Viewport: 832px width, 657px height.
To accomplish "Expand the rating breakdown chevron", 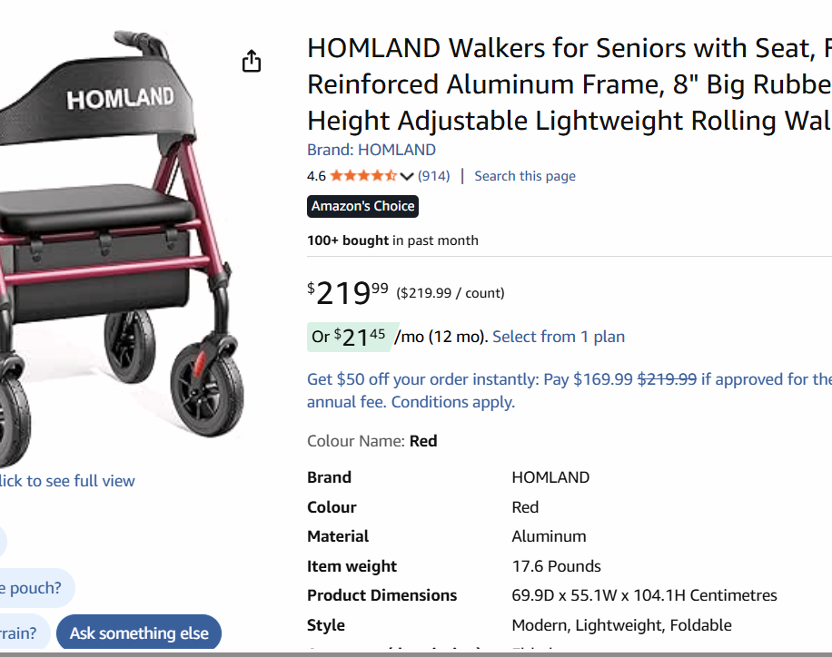I will (406, 176).
